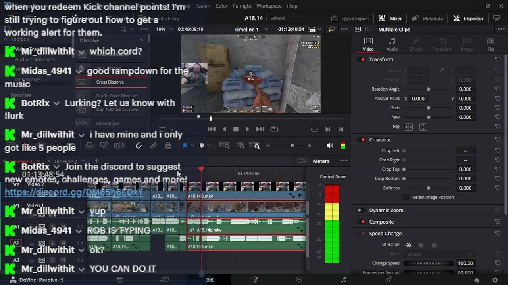
Task: Stop timeline playback
Action: (236, 129)
